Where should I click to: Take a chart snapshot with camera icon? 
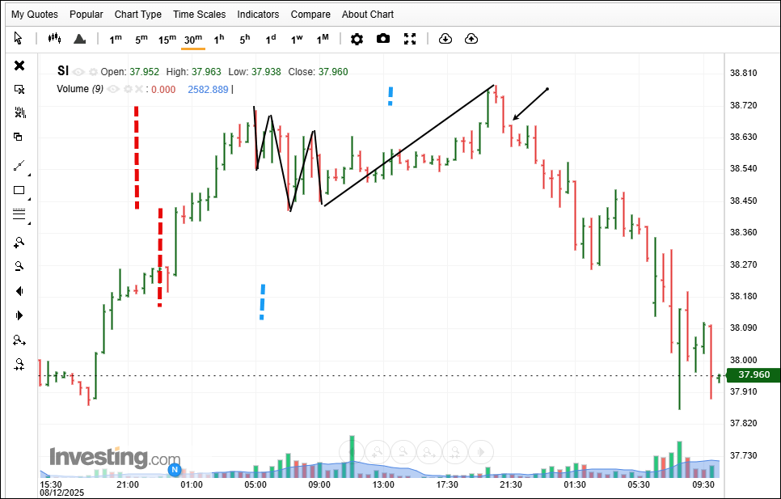[383, 38]
